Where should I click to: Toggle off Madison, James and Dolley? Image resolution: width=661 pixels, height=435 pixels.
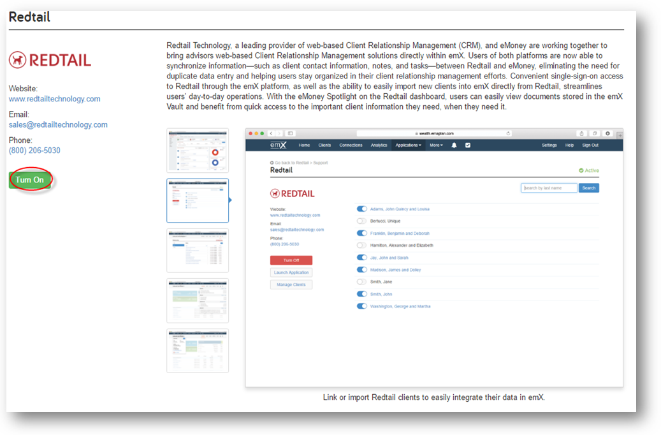point(361,270)
